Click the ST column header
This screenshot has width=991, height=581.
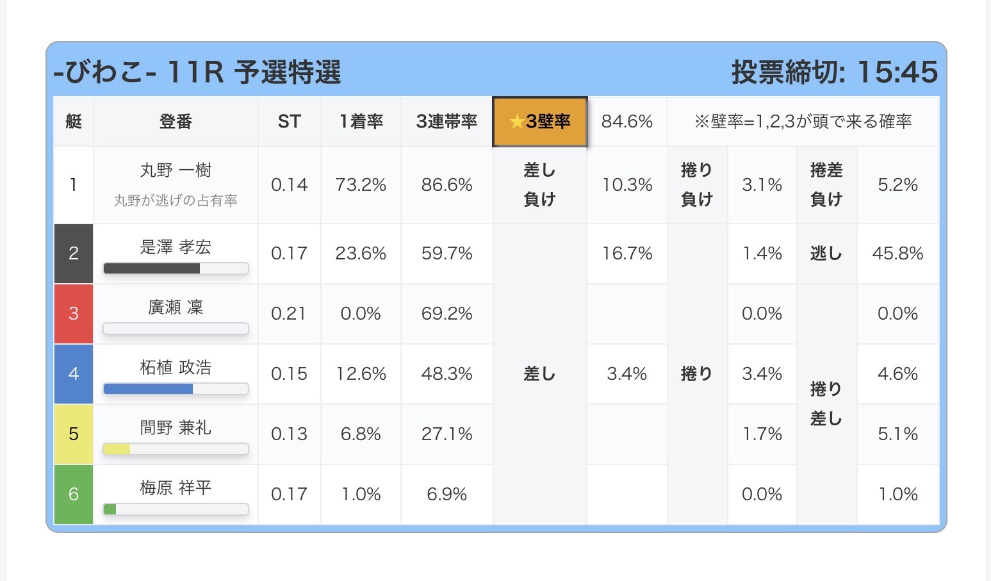[290, 122]
